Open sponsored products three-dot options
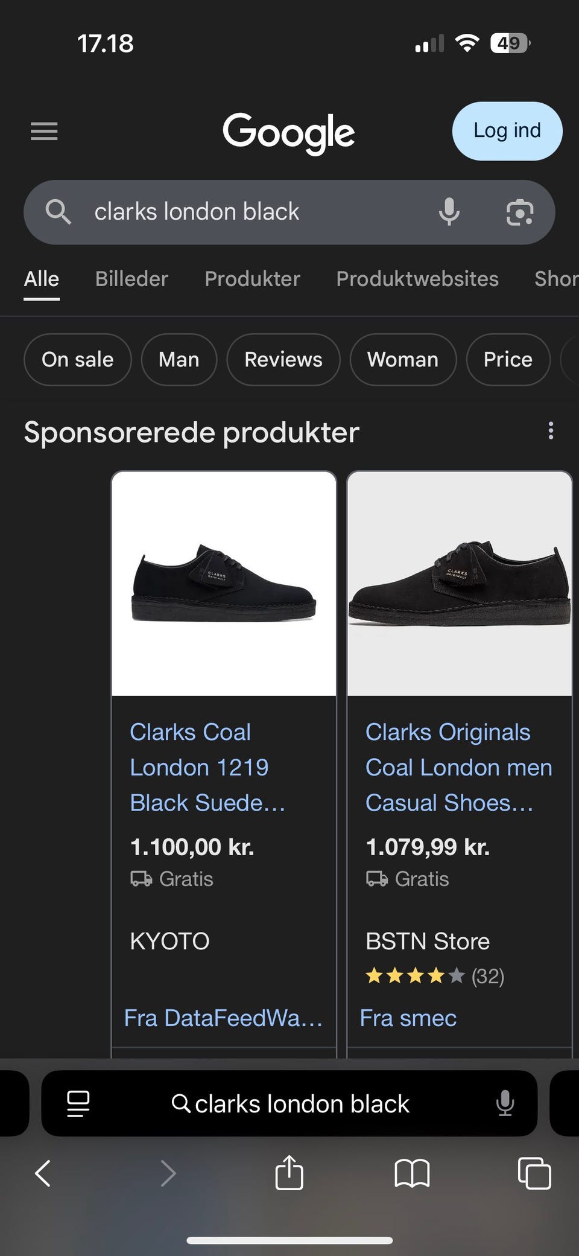Screen dimensions: 579x1256 (x=551, y=431)
